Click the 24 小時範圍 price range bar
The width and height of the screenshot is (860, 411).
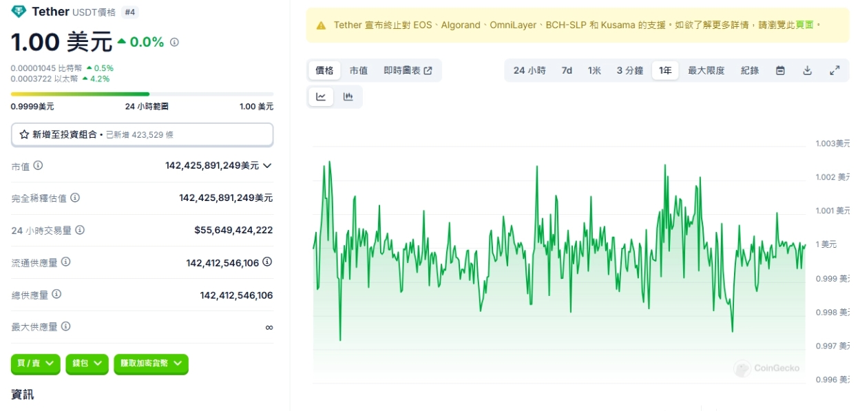click(x=143, y=94)
